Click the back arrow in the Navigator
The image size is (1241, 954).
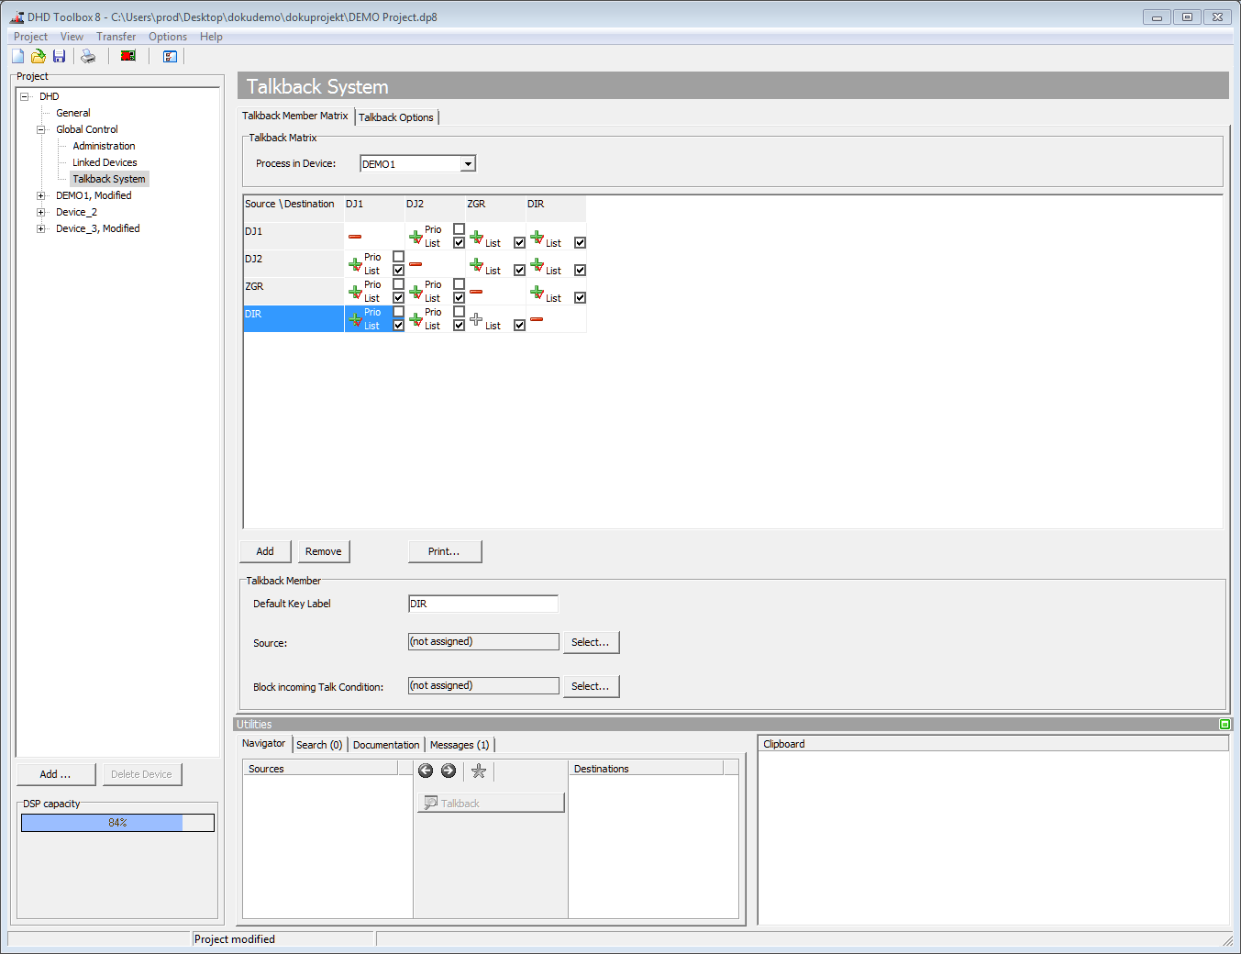[425, 771]
